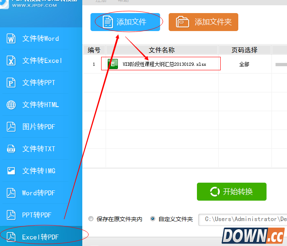Click the progress bar in row 1

click(x=281, y=65)
